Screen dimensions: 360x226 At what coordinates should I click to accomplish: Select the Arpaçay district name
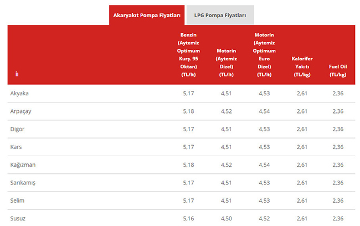[x=21, y=111]
